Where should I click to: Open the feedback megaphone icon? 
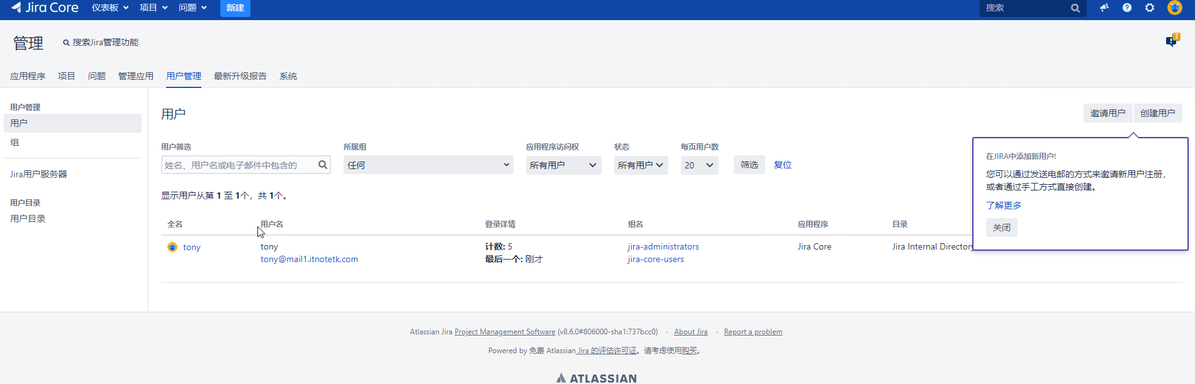click(1104, 8)
